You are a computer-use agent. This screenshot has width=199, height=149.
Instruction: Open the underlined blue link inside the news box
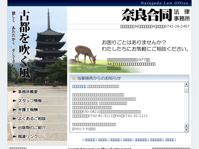point(79,86)
